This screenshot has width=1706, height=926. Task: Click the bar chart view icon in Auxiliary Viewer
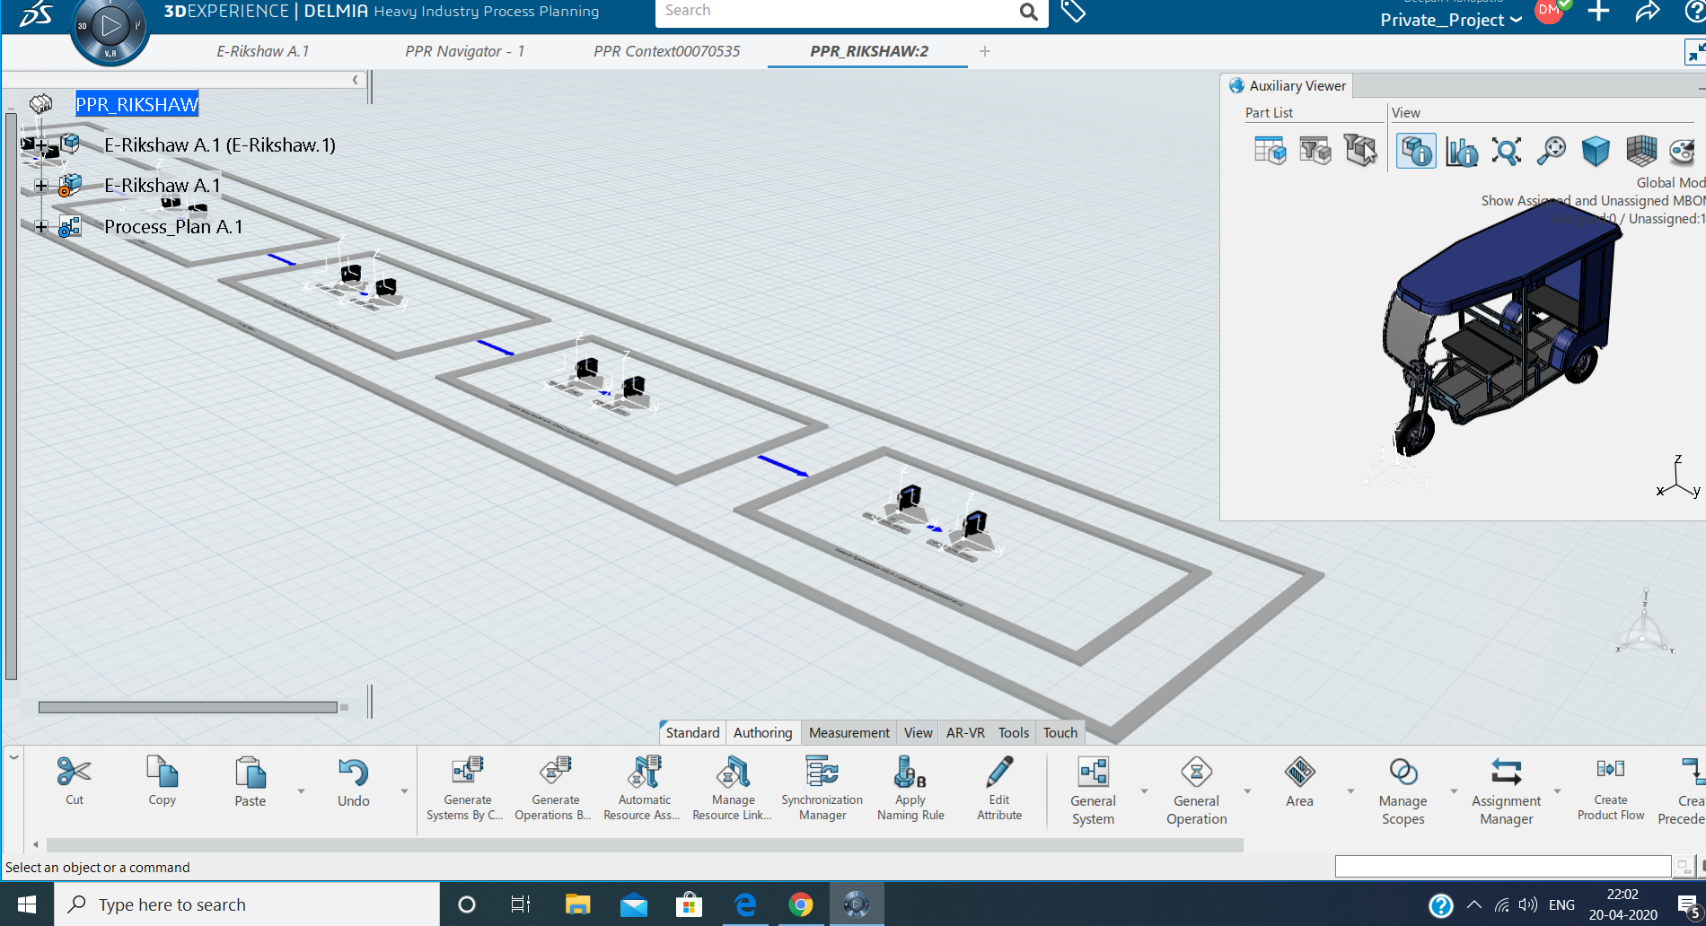[1462, 151]
